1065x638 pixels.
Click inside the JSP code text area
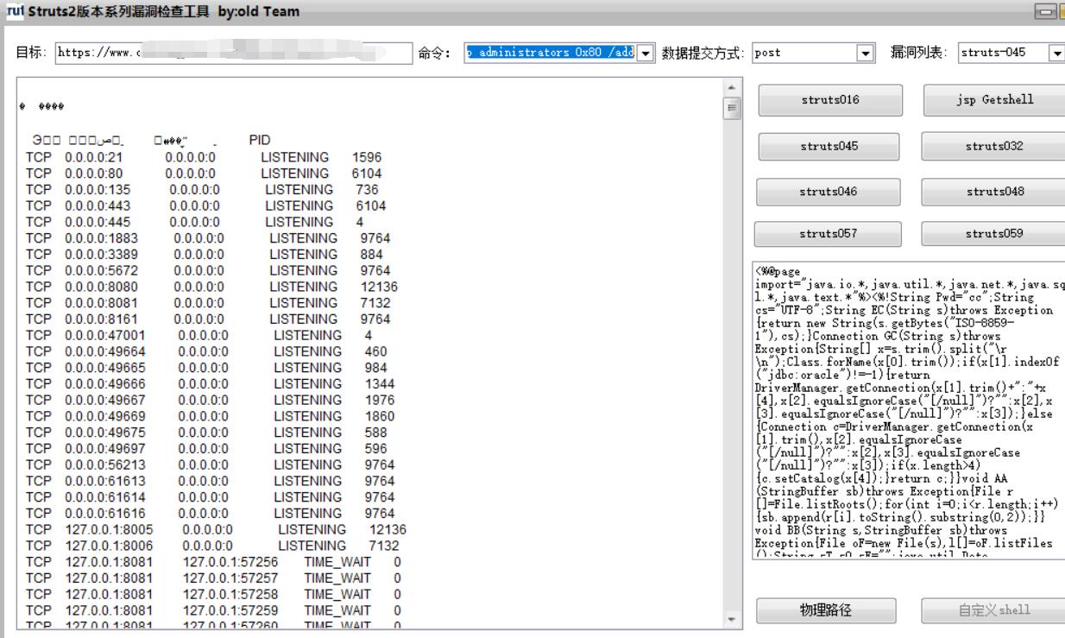(908, 409)
